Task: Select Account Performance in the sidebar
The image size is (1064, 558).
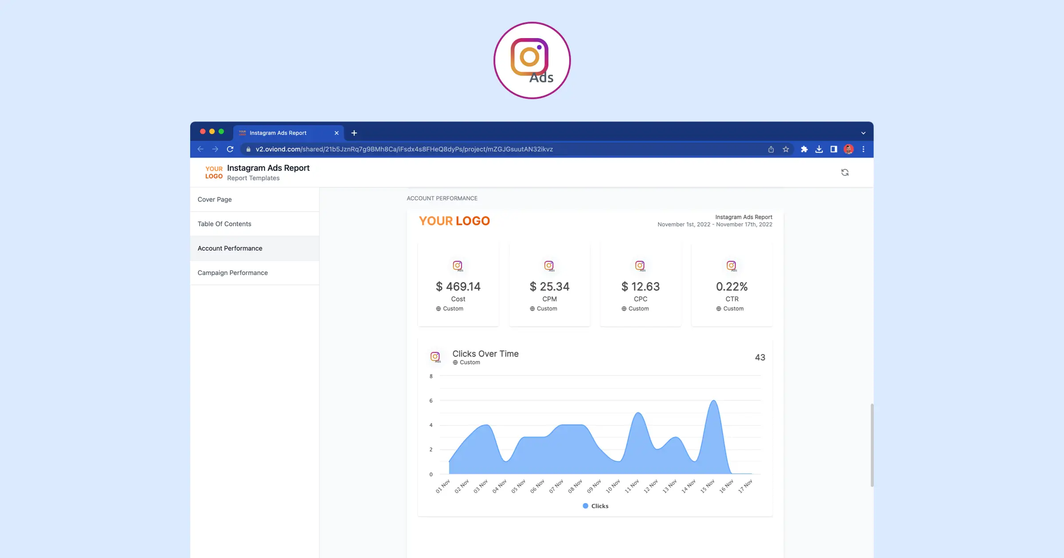Action: (254, 248)
